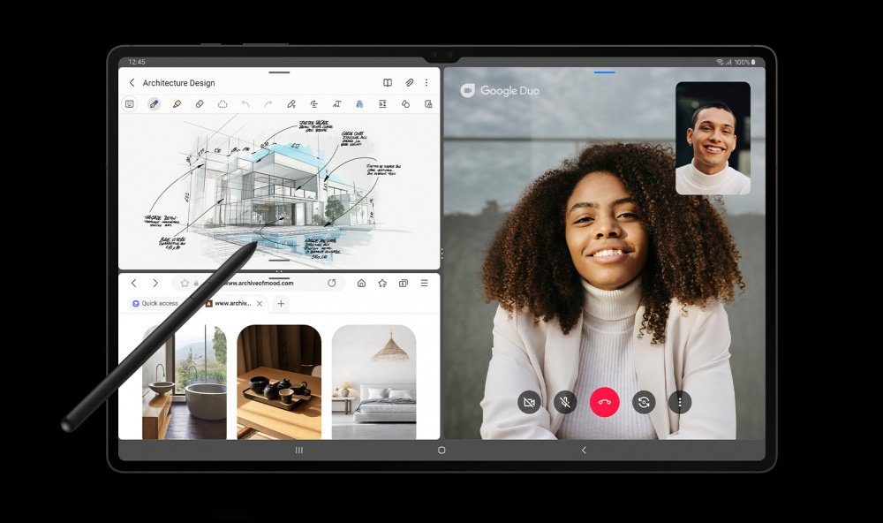
Task: Activate the lasso selection tool
Action: tap(223, 104)
